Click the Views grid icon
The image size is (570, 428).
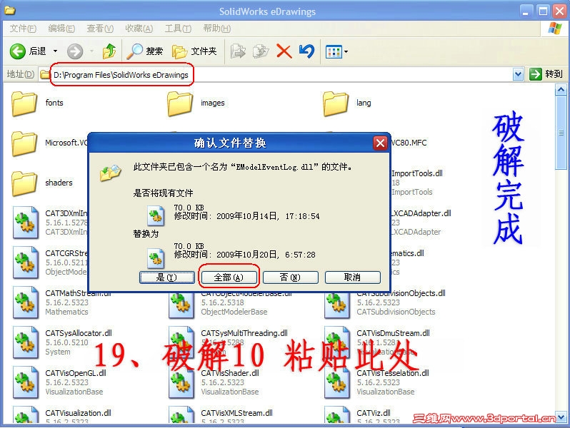click(x=334, y=51)
